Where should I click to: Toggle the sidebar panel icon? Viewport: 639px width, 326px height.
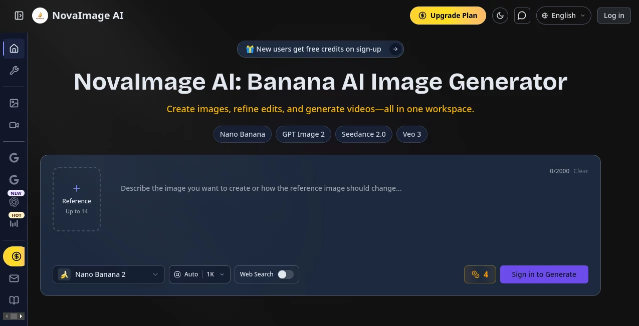coord(19,16)
